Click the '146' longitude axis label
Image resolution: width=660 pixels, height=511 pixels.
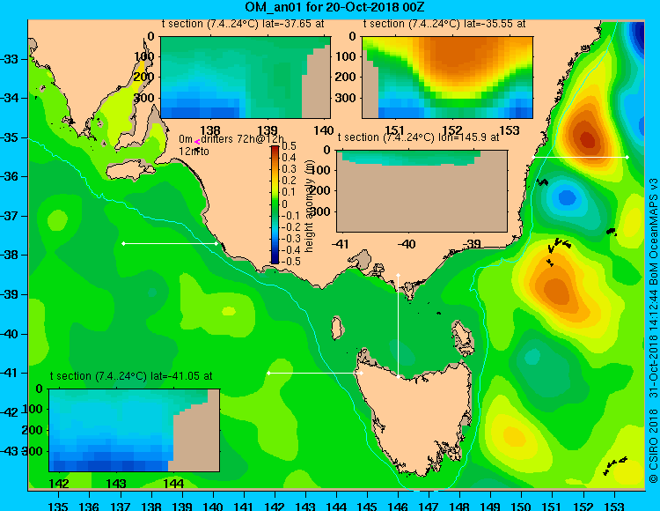[398, 507]
